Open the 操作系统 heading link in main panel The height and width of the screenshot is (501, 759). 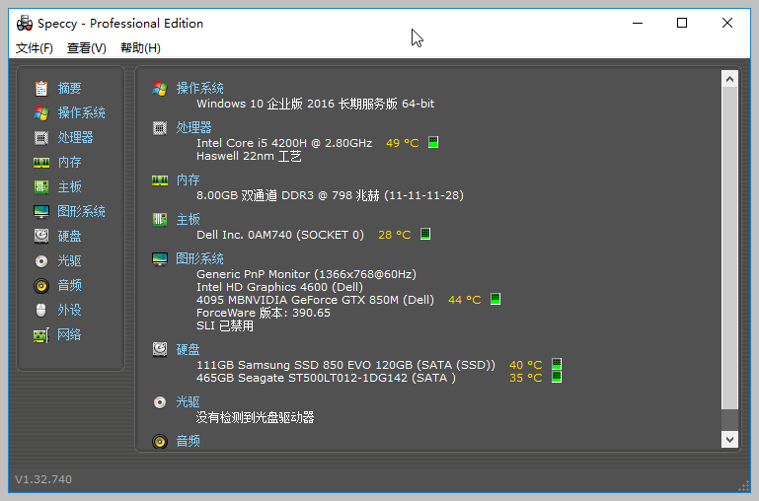199,88
